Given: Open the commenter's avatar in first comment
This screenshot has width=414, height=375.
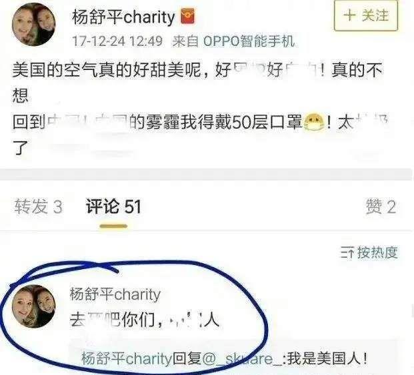Looking at the screenshot, I should (34, 306).
